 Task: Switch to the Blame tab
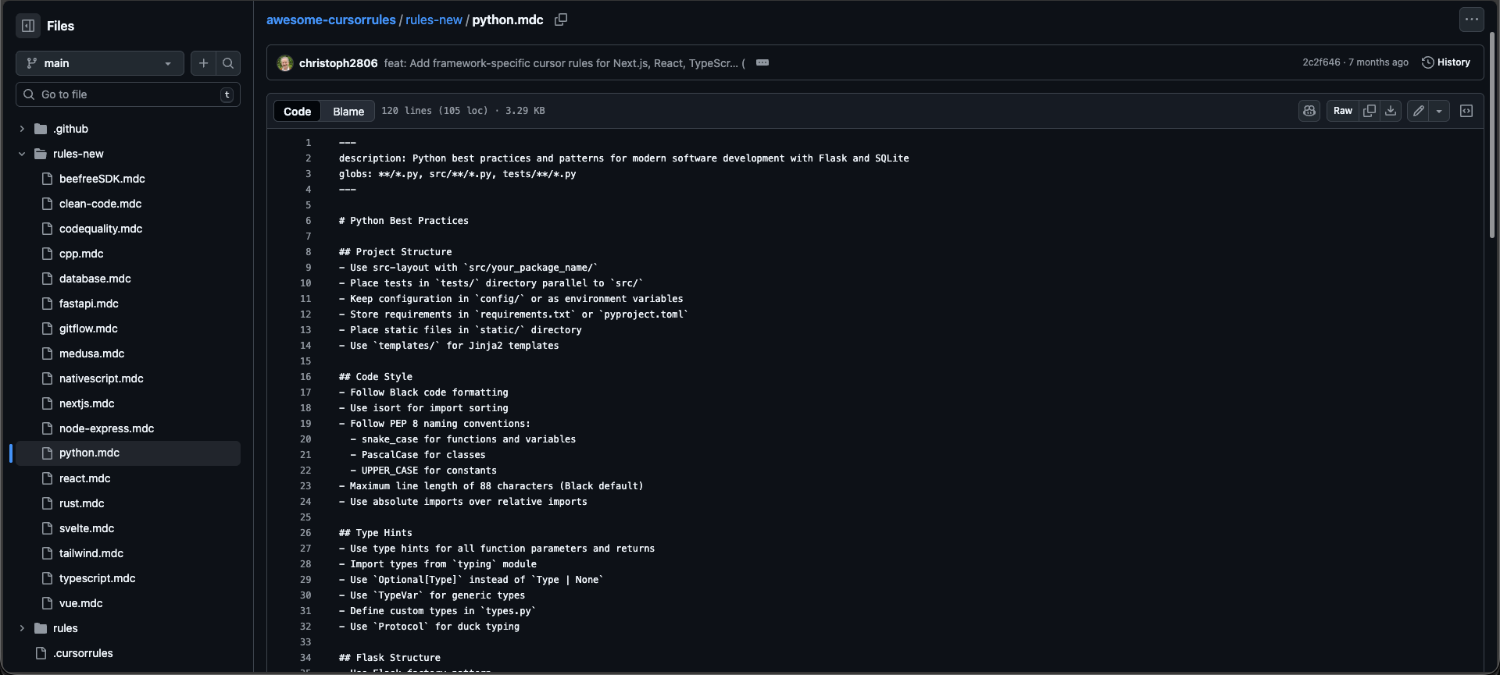point(348,111)
